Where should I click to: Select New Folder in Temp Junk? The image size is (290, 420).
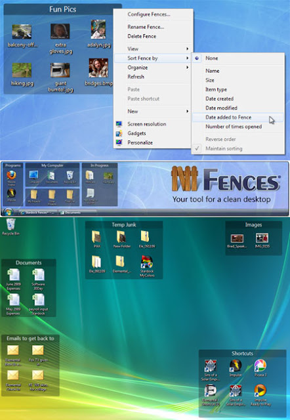(121, 236)
